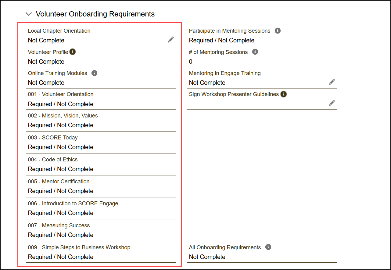
Task: Edit the Sign Workshop Presenter Guidelines field
Action: coord(332,103)
